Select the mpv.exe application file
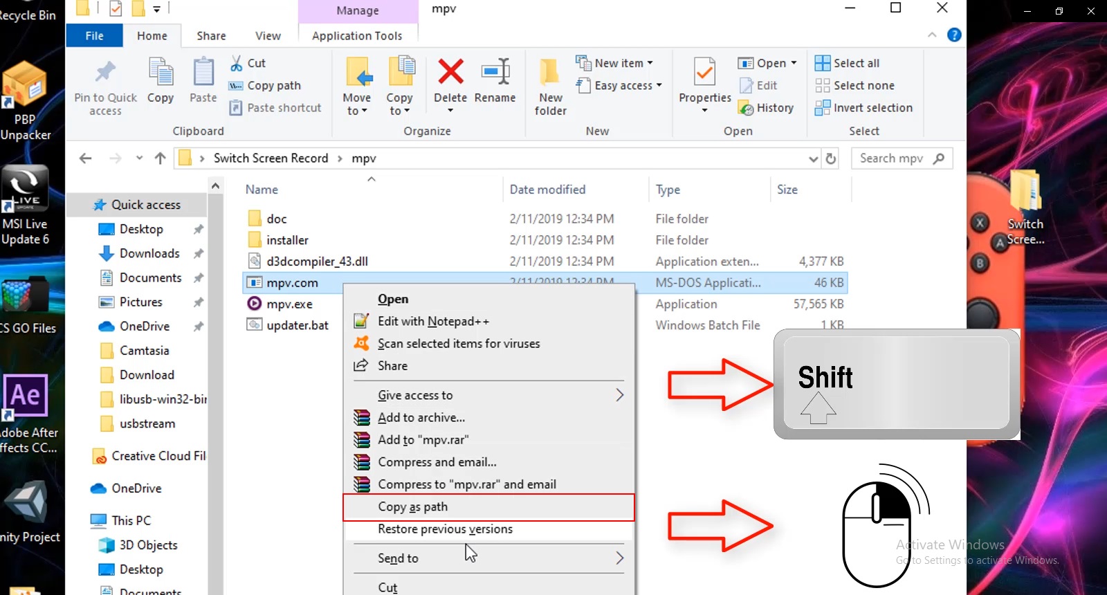1107x595 pixels. (289, 304)
